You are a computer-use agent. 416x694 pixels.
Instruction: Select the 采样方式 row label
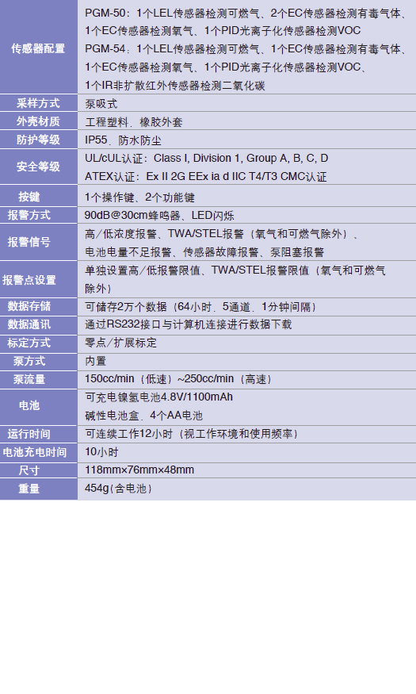(x=39, y=102)
